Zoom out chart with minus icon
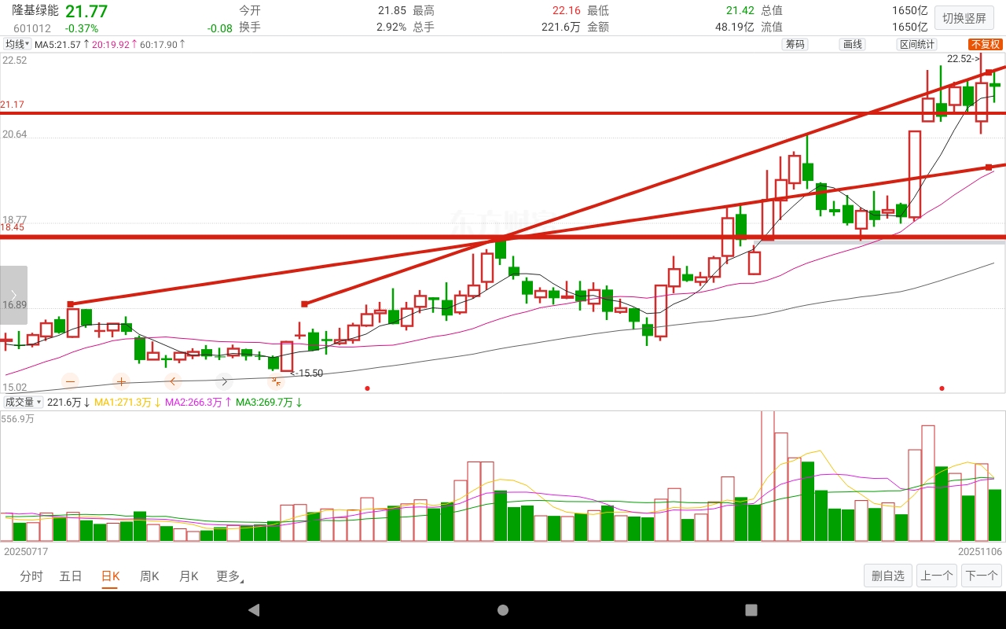1006x629 pixels. pos(70,381)
